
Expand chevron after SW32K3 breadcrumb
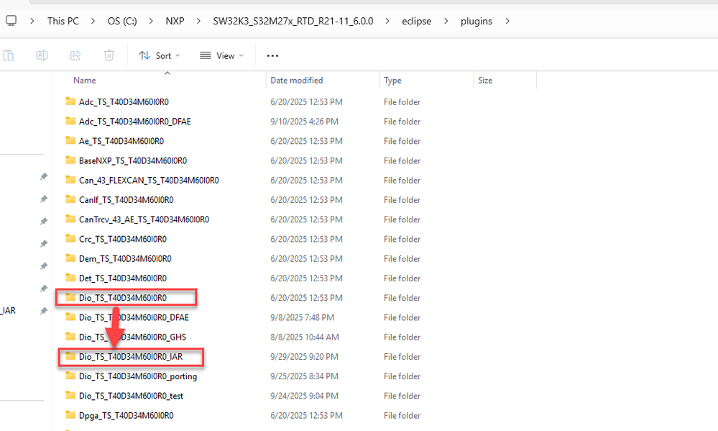(x=387, y=21)
